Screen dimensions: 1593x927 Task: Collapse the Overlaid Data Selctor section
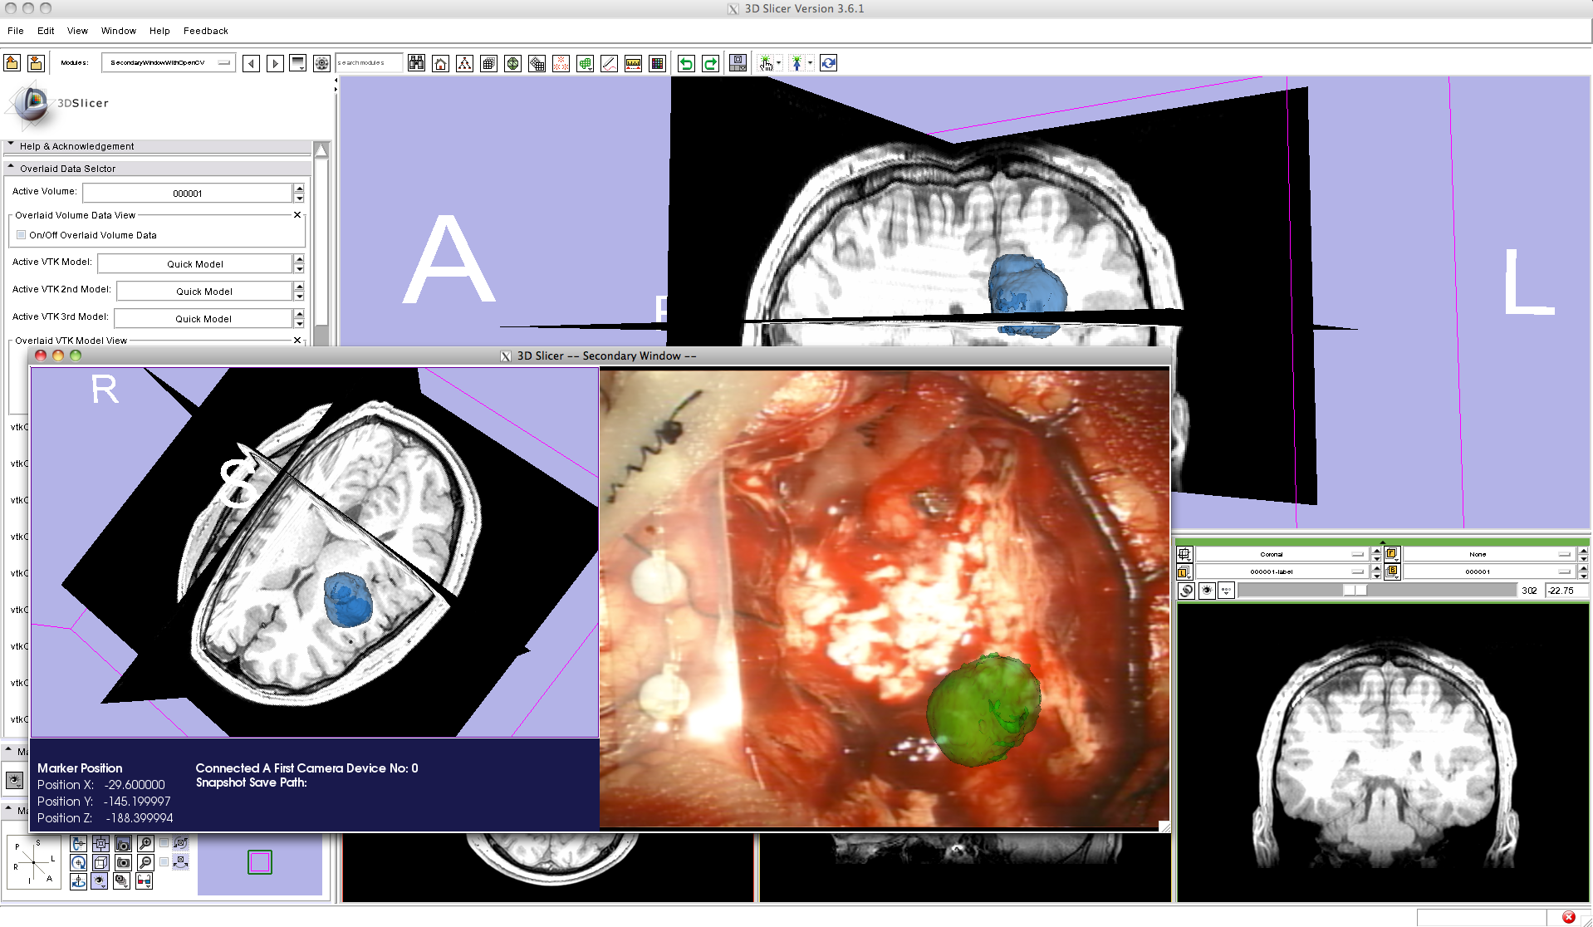[12, 169]
